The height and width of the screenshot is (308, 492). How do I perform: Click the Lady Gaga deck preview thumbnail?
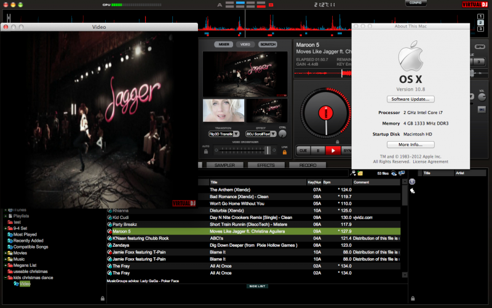[224, 110]
